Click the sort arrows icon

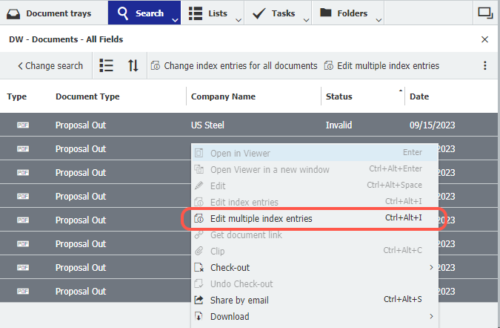coord(133,65)
